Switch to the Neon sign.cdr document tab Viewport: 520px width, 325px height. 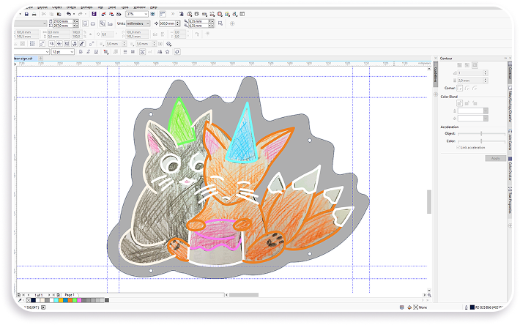24,59
